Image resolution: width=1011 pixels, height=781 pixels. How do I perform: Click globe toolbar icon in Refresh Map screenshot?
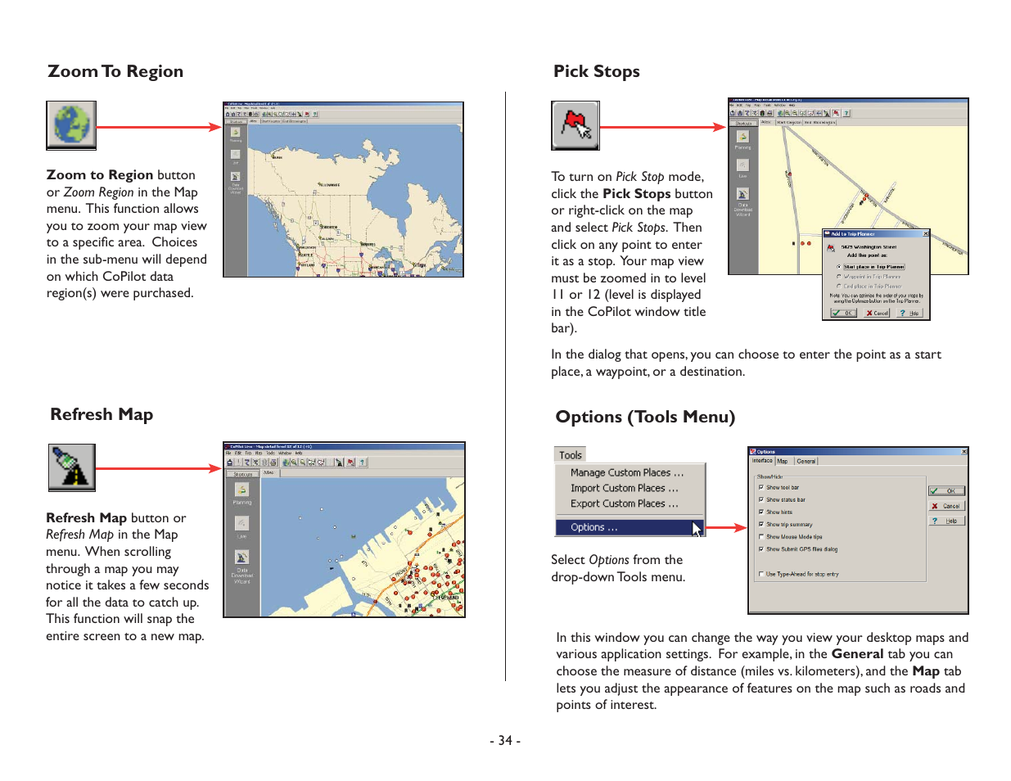coord(286,463)
